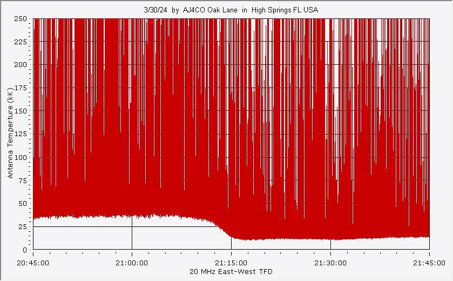Select the 21:15:00 time label
Image resolution: width=453 pixels, height=281 pixels.
coord(231,263)
